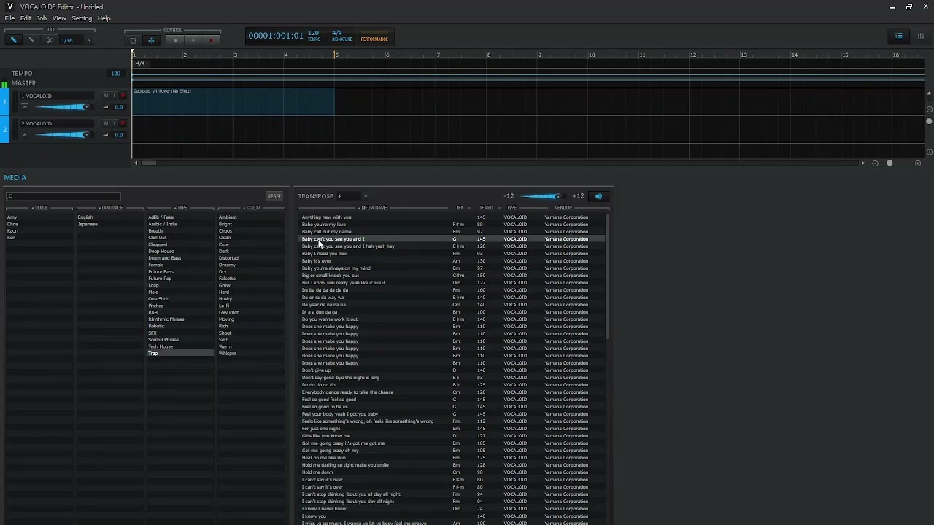This screenshot has height=525, width=934.
Task: Solo track 2 VOCALOID
Action: click(x=114, y=123)
